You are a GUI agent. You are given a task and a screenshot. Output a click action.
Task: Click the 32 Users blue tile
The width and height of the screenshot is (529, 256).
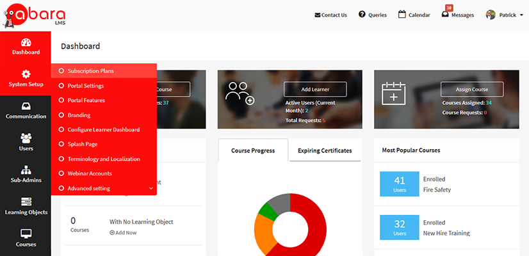tap(400, 227)
